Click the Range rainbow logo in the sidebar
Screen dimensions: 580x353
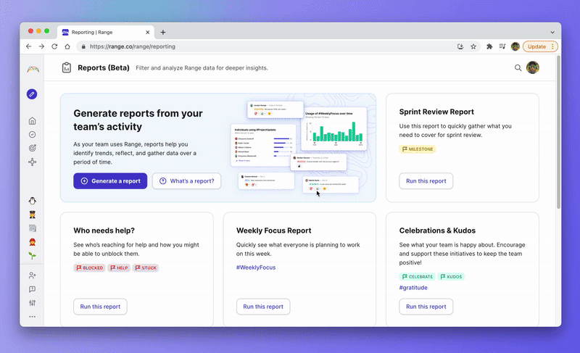point(33,69)
